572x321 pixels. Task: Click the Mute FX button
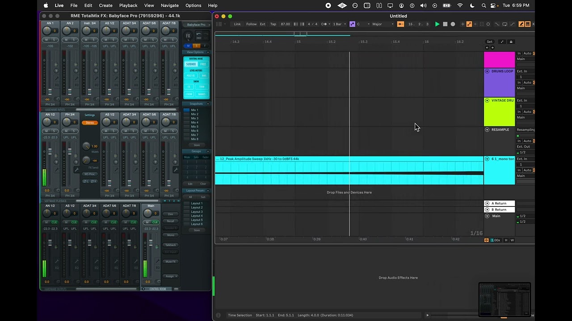[x=171, y=262]
